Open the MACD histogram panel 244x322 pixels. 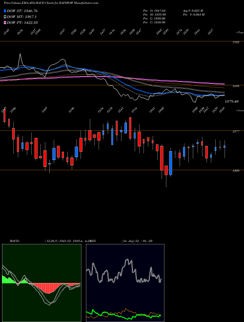point(41,283)
